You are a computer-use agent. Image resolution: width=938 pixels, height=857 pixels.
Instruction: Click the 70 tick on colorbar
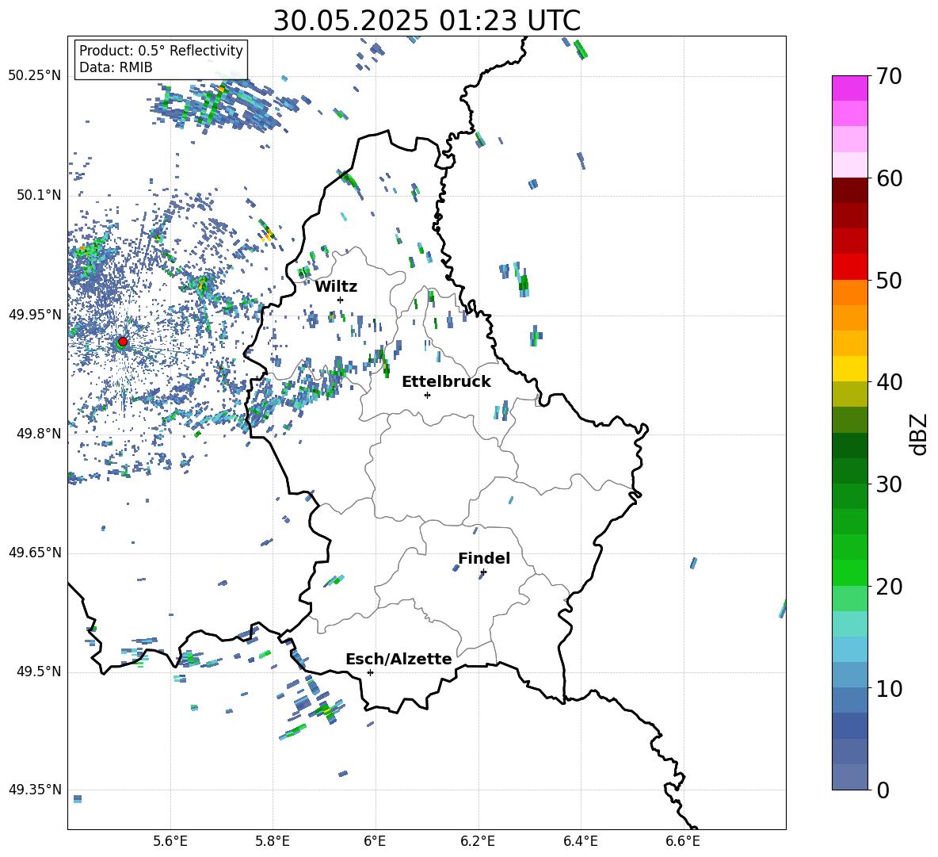(889, 76)
